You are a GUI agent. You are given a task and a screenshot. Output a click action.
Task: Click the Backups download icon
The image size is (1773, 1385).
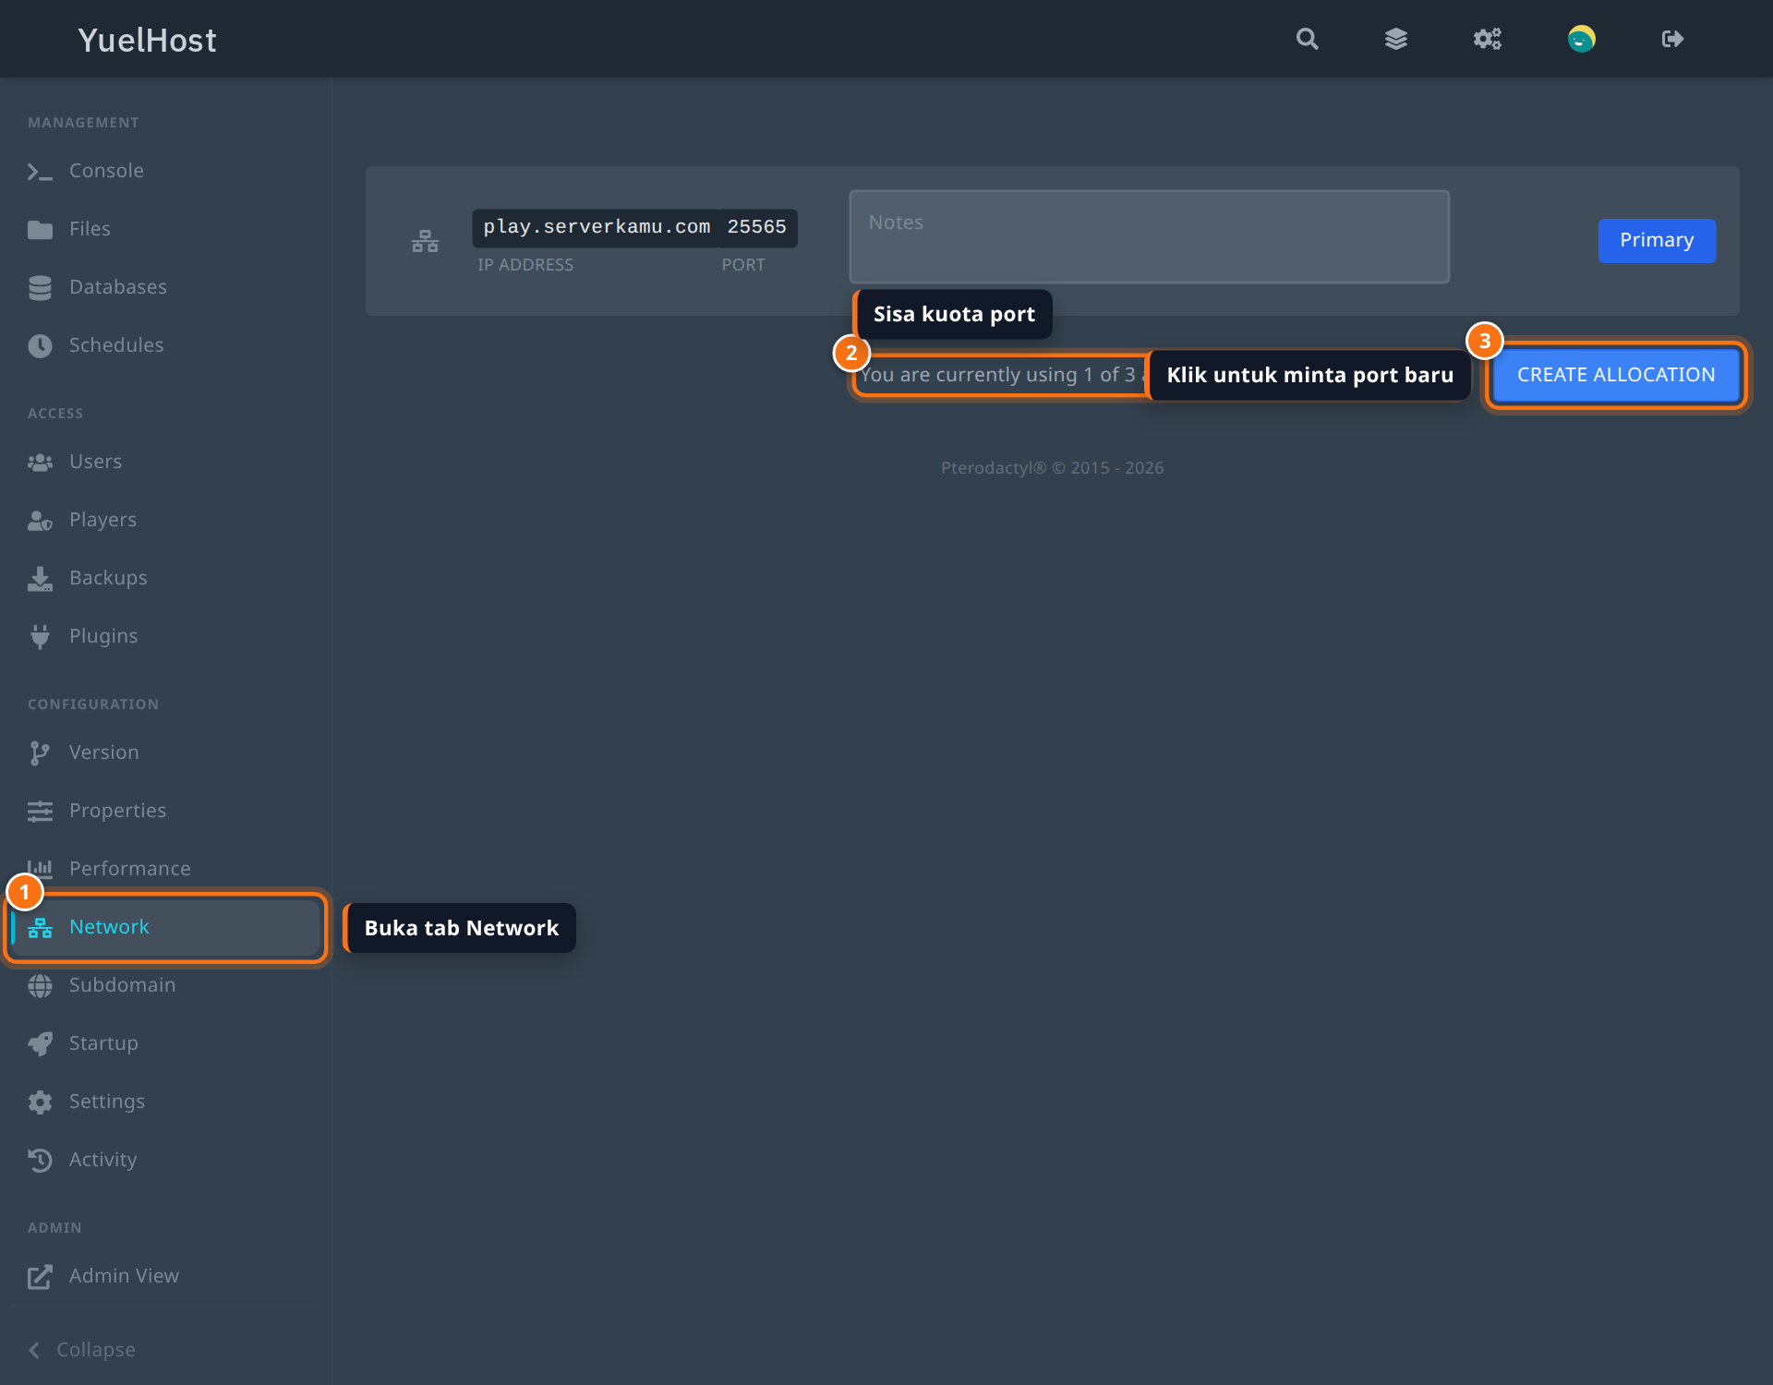coord(40,579)
